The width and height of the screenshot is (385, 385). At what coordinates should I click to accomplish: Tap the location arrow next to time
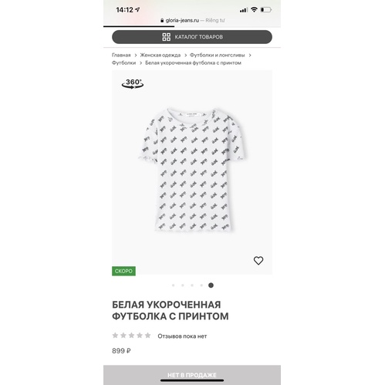pyautogui.click(x=137, y=10)
